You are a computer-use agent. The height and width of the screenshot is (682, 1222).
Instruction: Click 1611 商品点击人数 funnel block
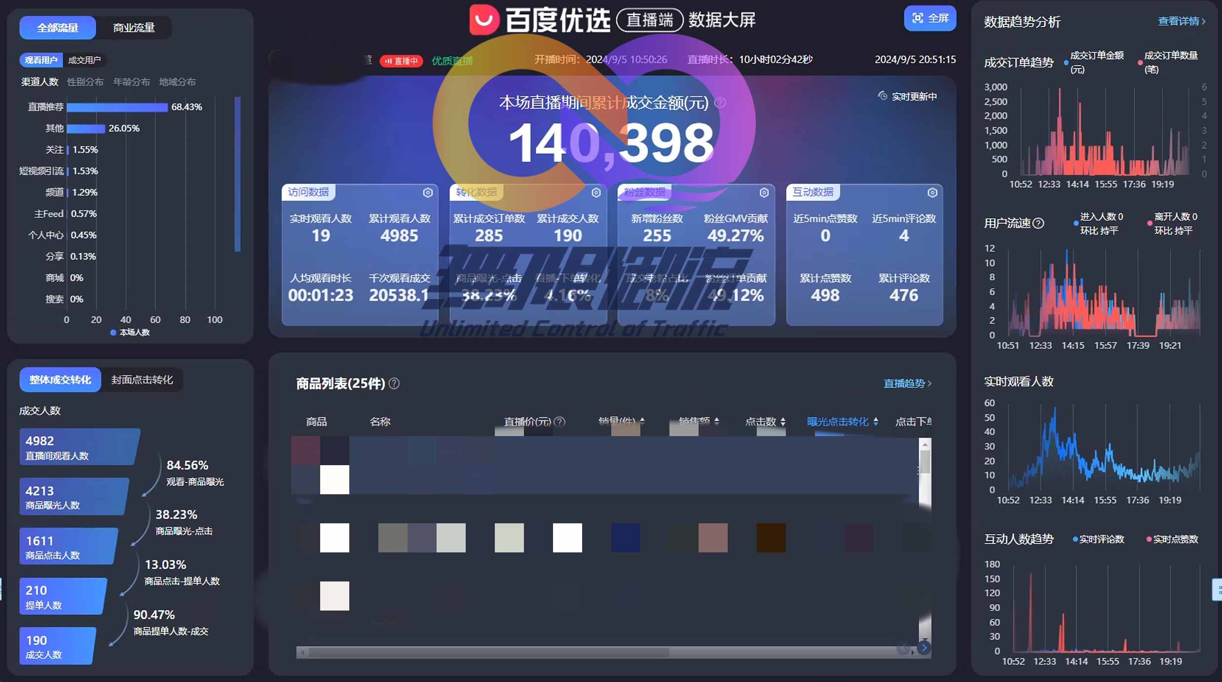click(68, 546)
